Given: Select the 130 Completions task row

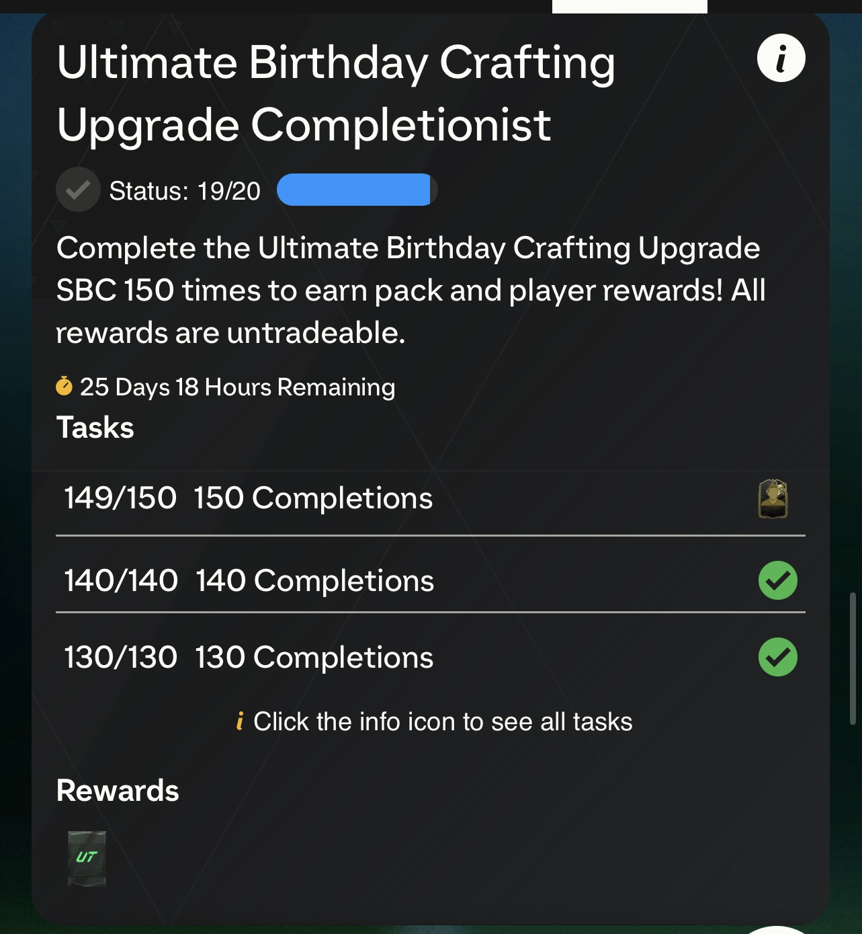Looking at the screenshot, I should point(430,657).
